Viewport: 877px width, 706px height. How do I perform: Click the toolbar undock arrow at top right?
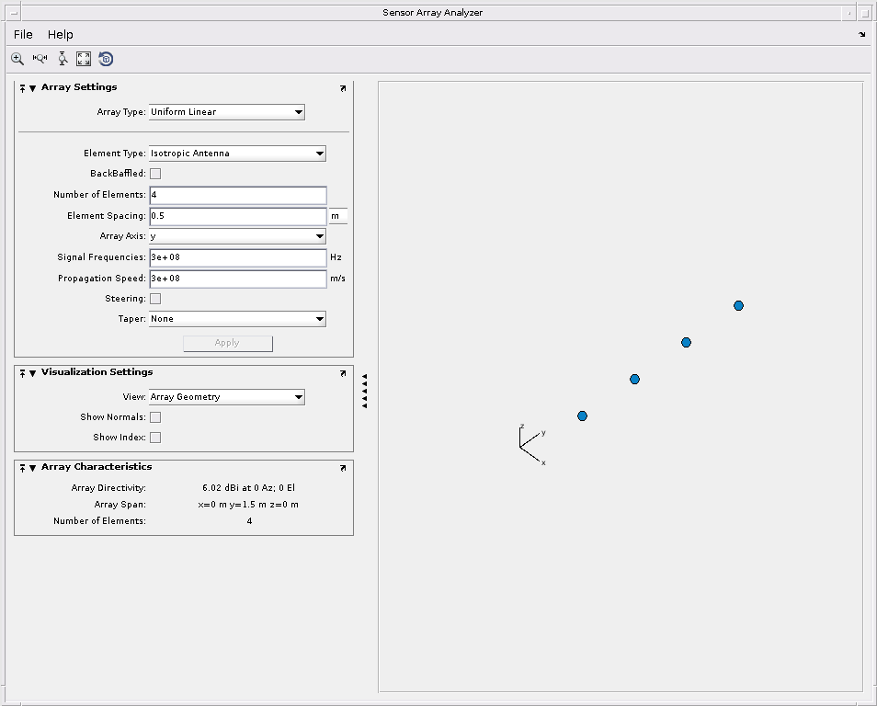[862, 35]
